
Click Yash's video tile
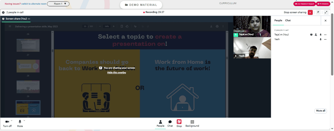(x=252, y=48)
